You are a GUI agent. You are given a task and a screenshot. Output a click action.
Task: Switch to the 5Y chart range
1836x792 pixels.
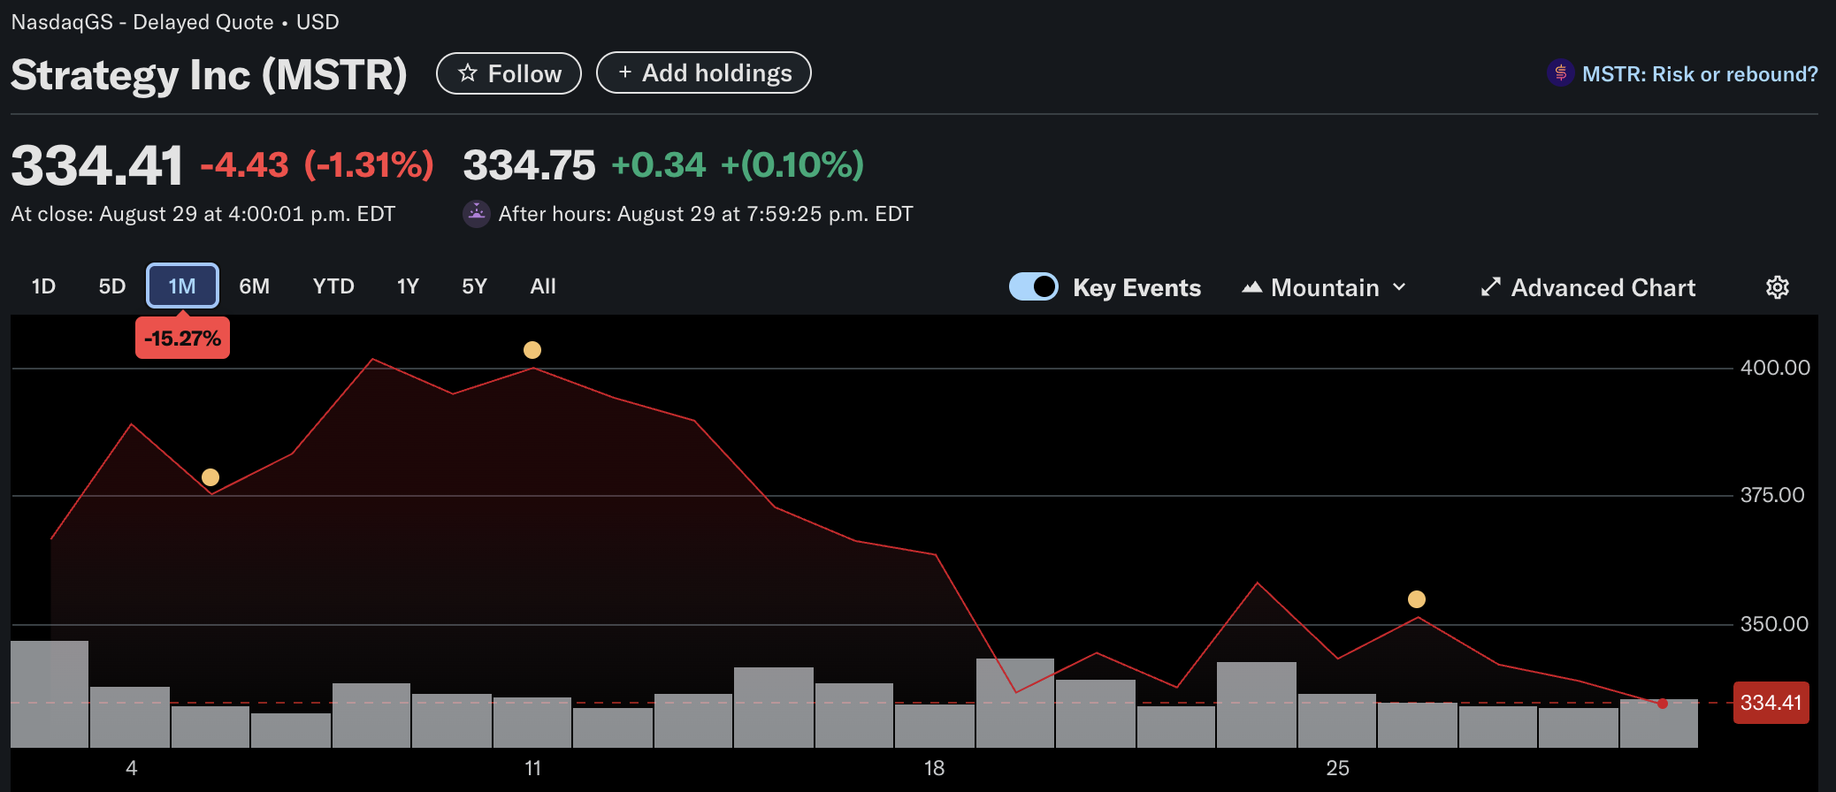coord(474,286)
